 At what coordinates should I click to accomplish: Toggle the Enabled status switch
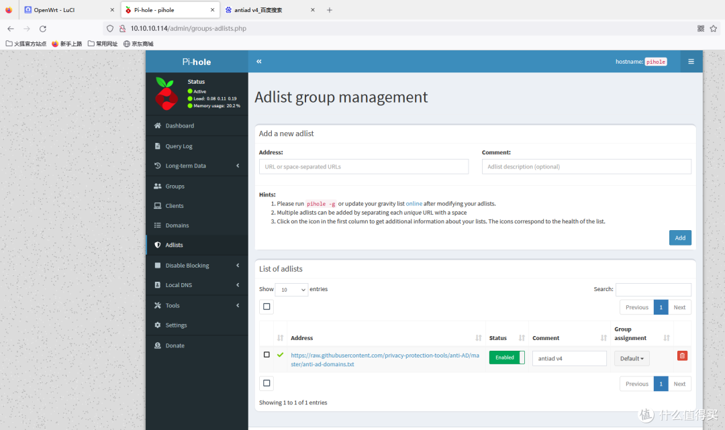tap(507, 358)
